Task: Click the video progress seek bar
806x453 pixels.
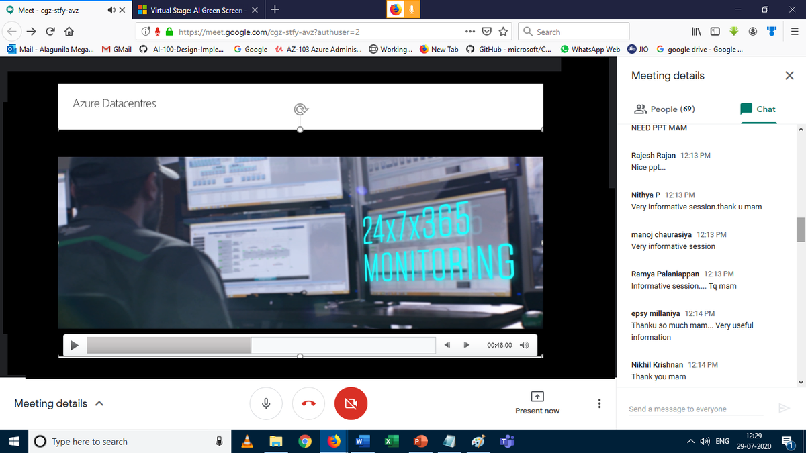Action: pyautogui.click(x=261, y=345)
